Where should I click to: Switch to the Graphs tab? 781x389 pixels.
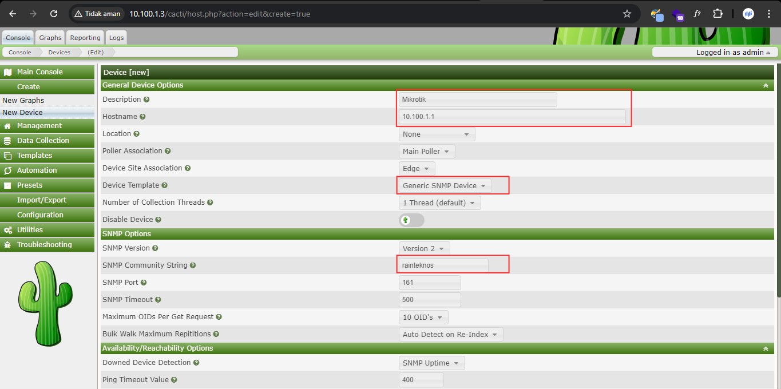coord(50,38)
